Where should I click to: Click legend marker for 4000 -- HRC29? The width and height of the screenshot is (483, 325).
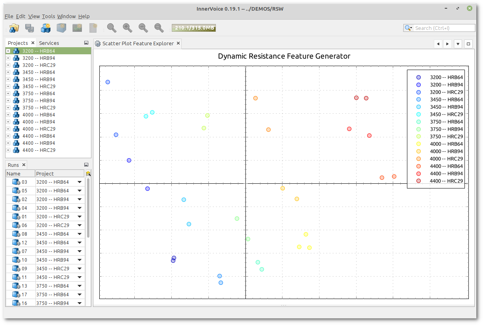pyautogui.click(x=418, y=159)
